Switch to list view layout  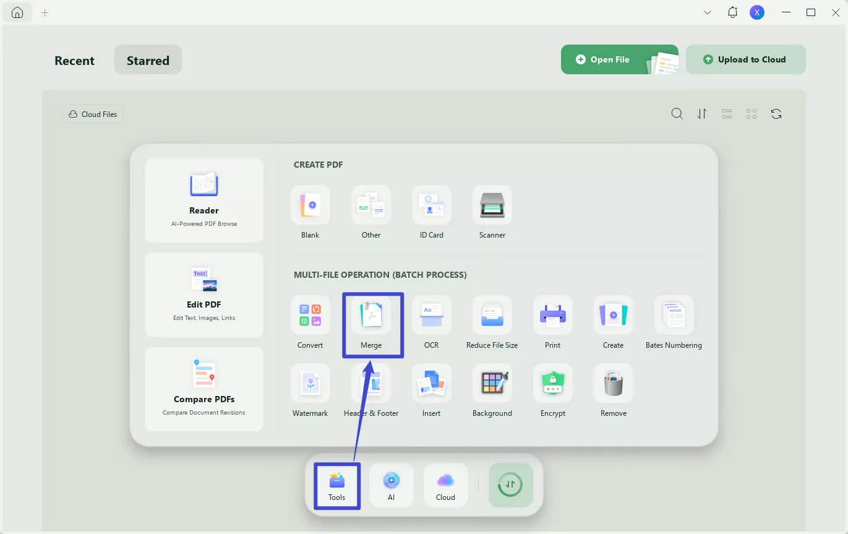(727, 114)
